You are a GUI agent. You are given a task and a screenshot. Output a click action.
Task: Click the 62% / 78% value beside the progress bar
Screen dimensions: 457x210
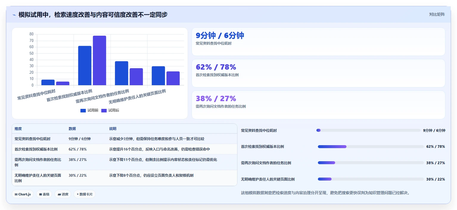[436, 147]
